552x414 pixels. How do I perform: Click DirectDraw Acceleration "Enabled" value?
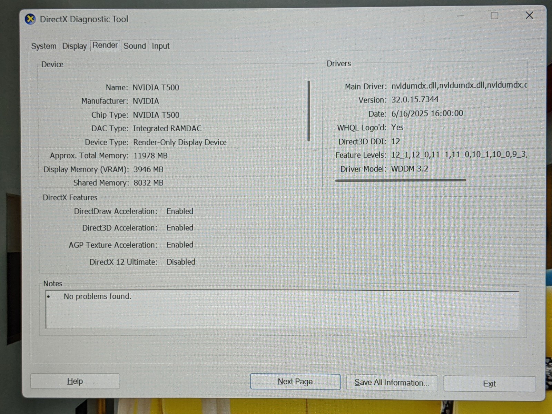pyautogui.click(x=180, y=211)
